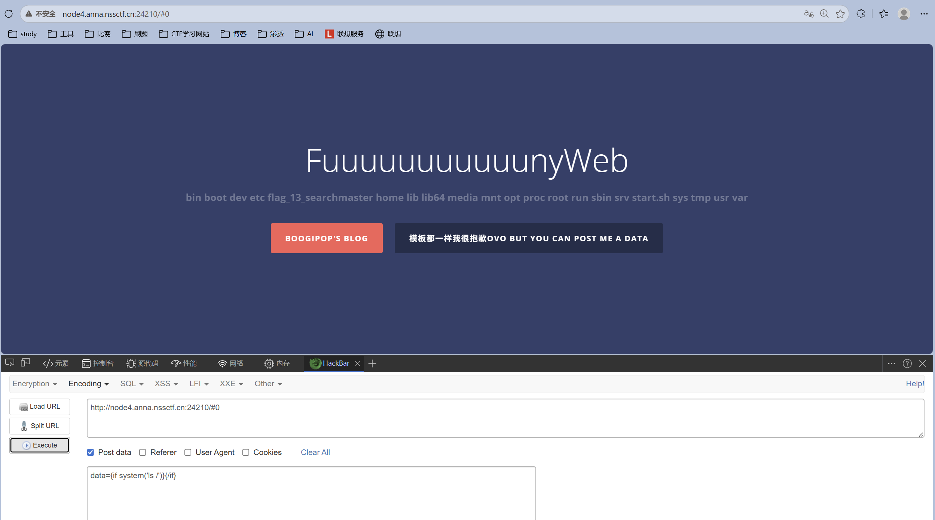Focus the HackBar URL text area
This screenshot has width=935, height=520.
point(505,418)
